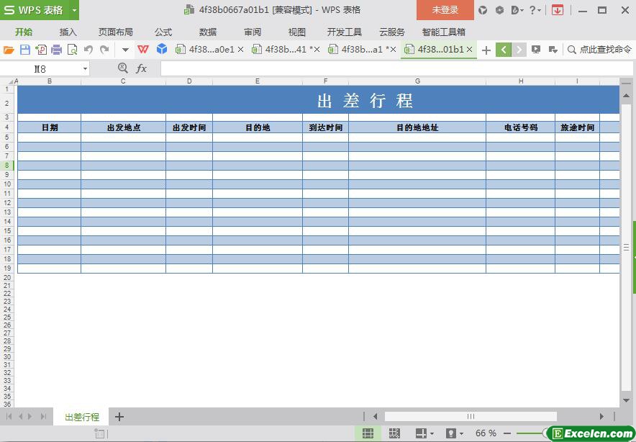
Task: Undo the last action
Action: coord(88,50)
